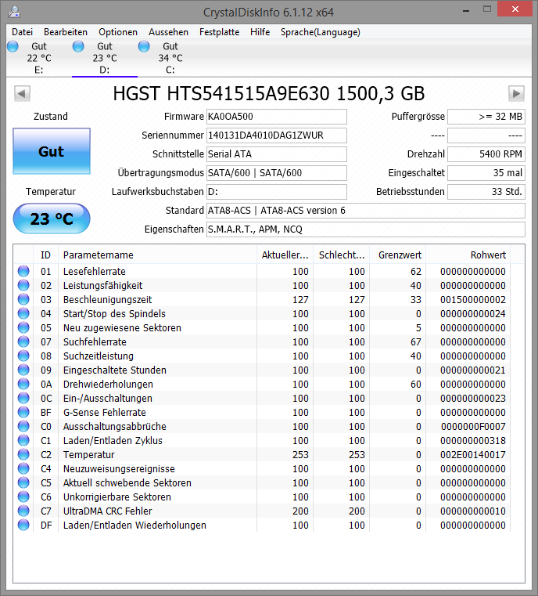Go to next disk with right arrow
Image resolution: width=538 pixels, height=596 pixels.
(516, 93)
